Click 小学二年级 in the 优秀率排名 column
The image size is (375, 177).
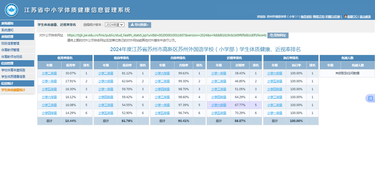[50, 73]
